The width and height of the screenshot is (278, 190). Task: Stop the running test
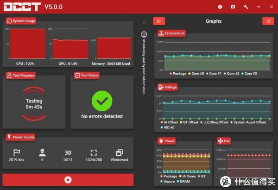tap(68, 180)
